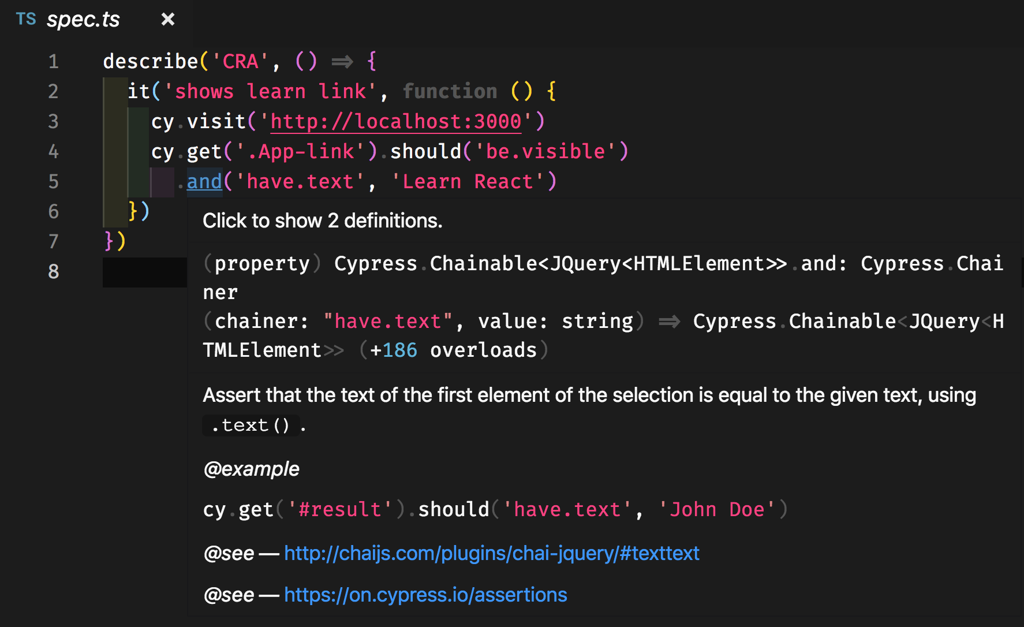1024x627 pixels.
Task: Click the .text() inline code in tooltip
Action: click(251, 426)
